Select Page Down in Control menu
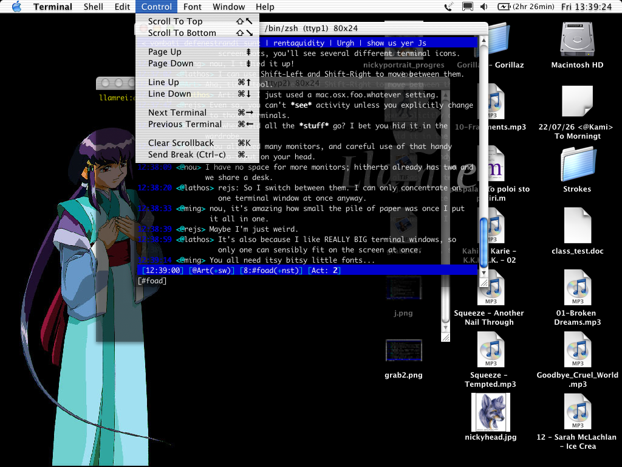 pos(197,63)
